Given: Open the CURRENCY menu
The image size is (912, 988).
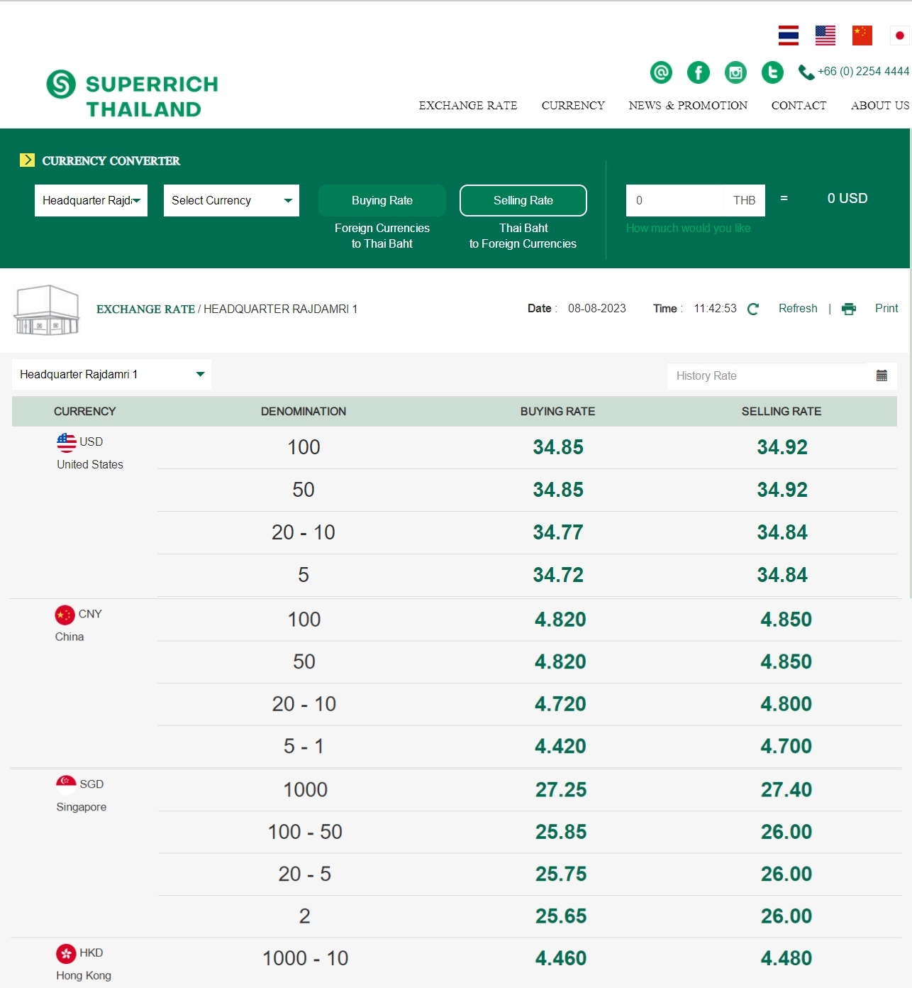Looking at the screenshot, I should 573,105.
